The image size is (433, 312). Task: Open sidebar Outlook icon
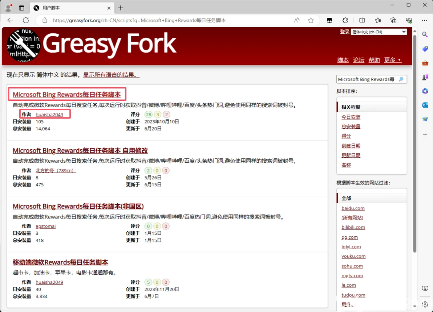click(x=425, y=105)
